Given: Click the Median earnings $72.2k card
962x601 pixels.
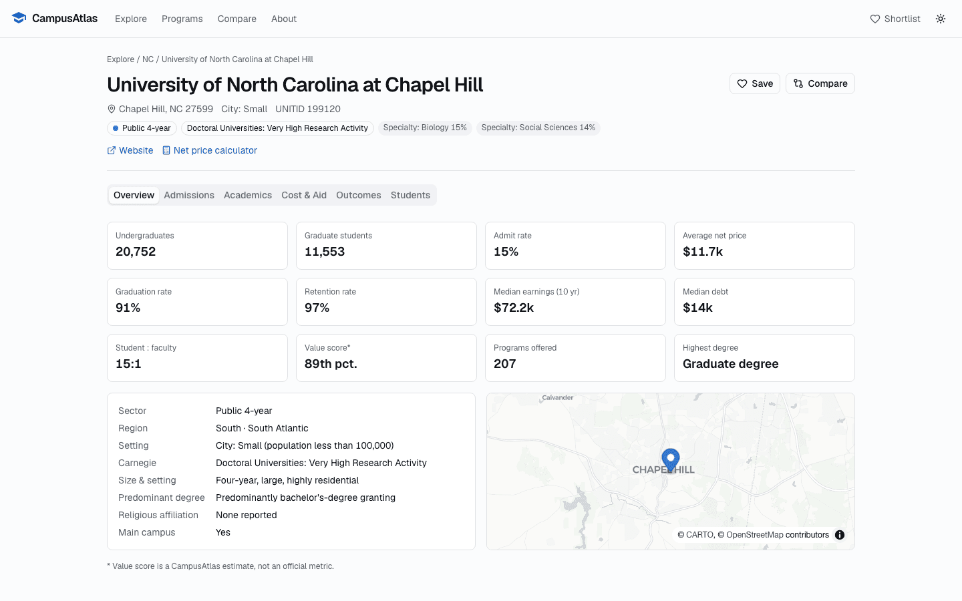Looking at the screenshot, I should point(575,302).
